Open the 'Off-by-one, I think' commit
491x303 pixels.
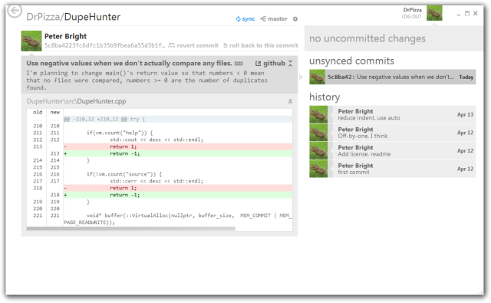click(x=392, y=133)
